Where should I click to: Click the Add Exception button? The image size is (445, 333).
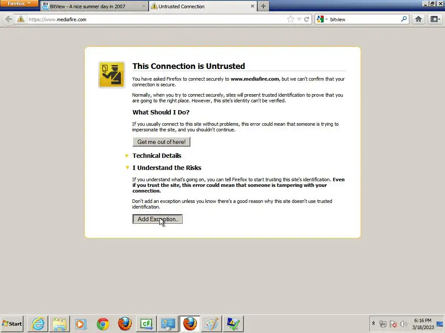click(157, 219)
